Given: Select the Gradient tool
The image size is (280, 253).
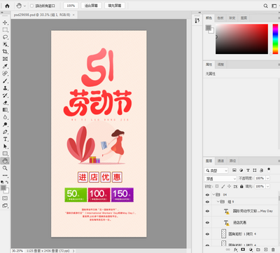Looking at the screenshot, I should click(5, 110).
